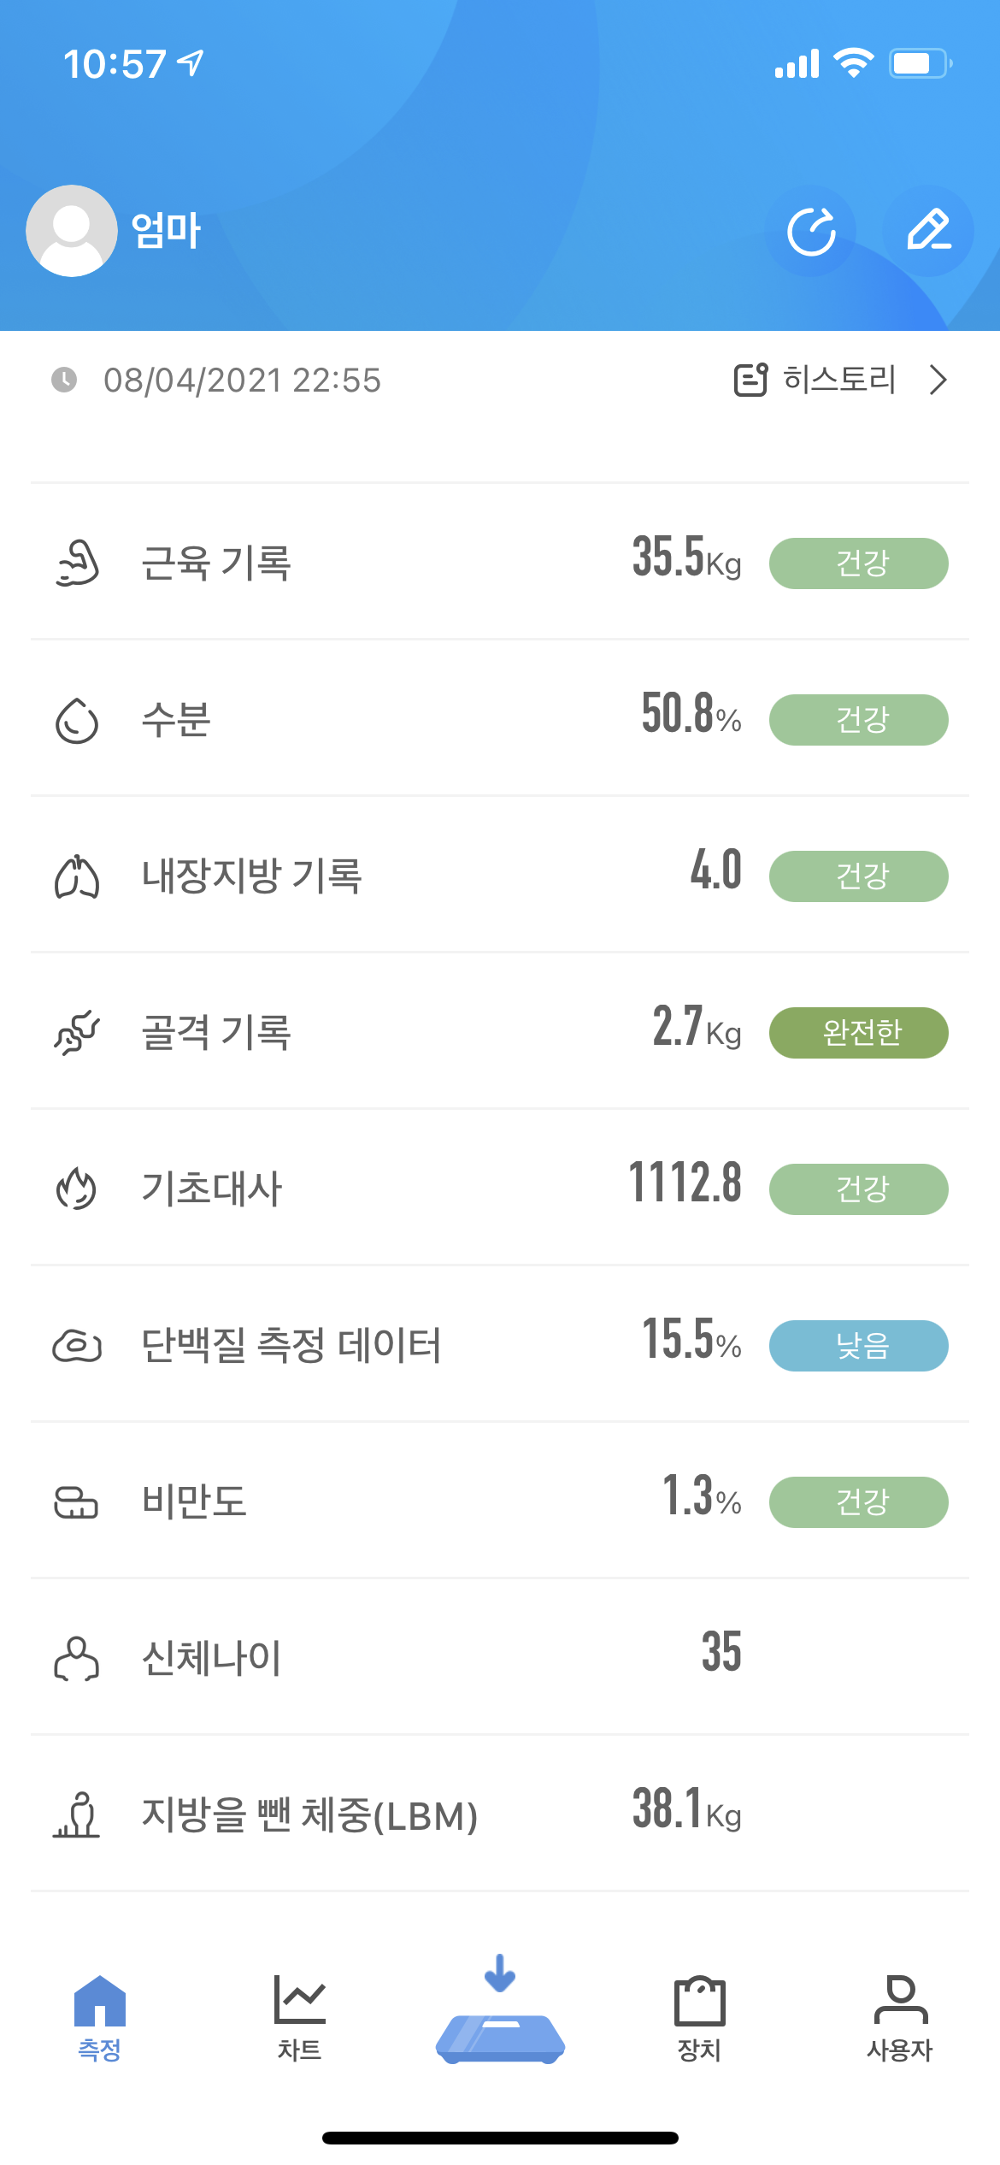Viewport: 1000px width, 2165px height.
Task: Select the 측정 home tab
Action: (x=100, y=2016)
